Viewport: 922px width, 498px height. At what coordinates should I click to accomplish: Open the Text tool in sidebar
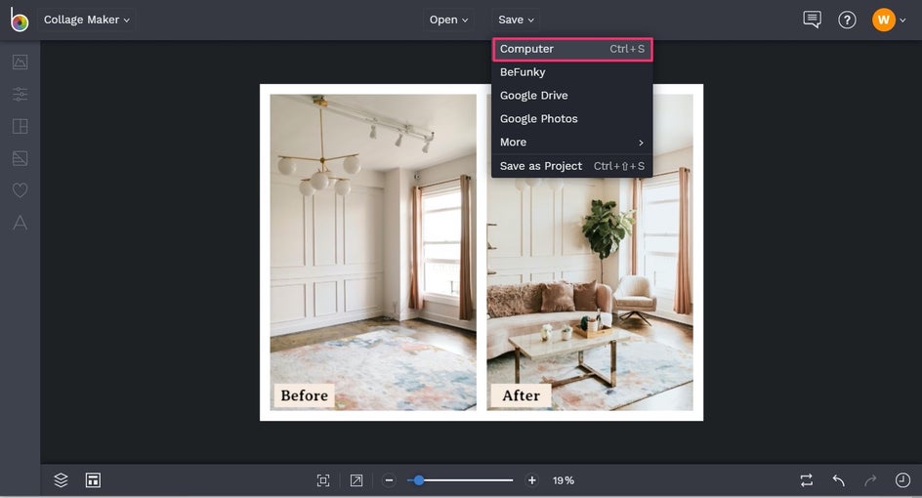(x=20, y=223)
